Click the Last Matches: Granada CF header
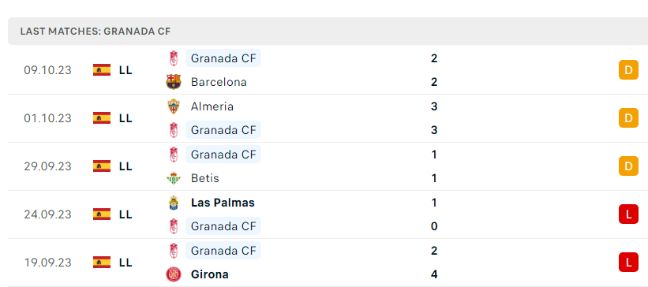The height and width of the screenshot is (287, 648). 96,32
